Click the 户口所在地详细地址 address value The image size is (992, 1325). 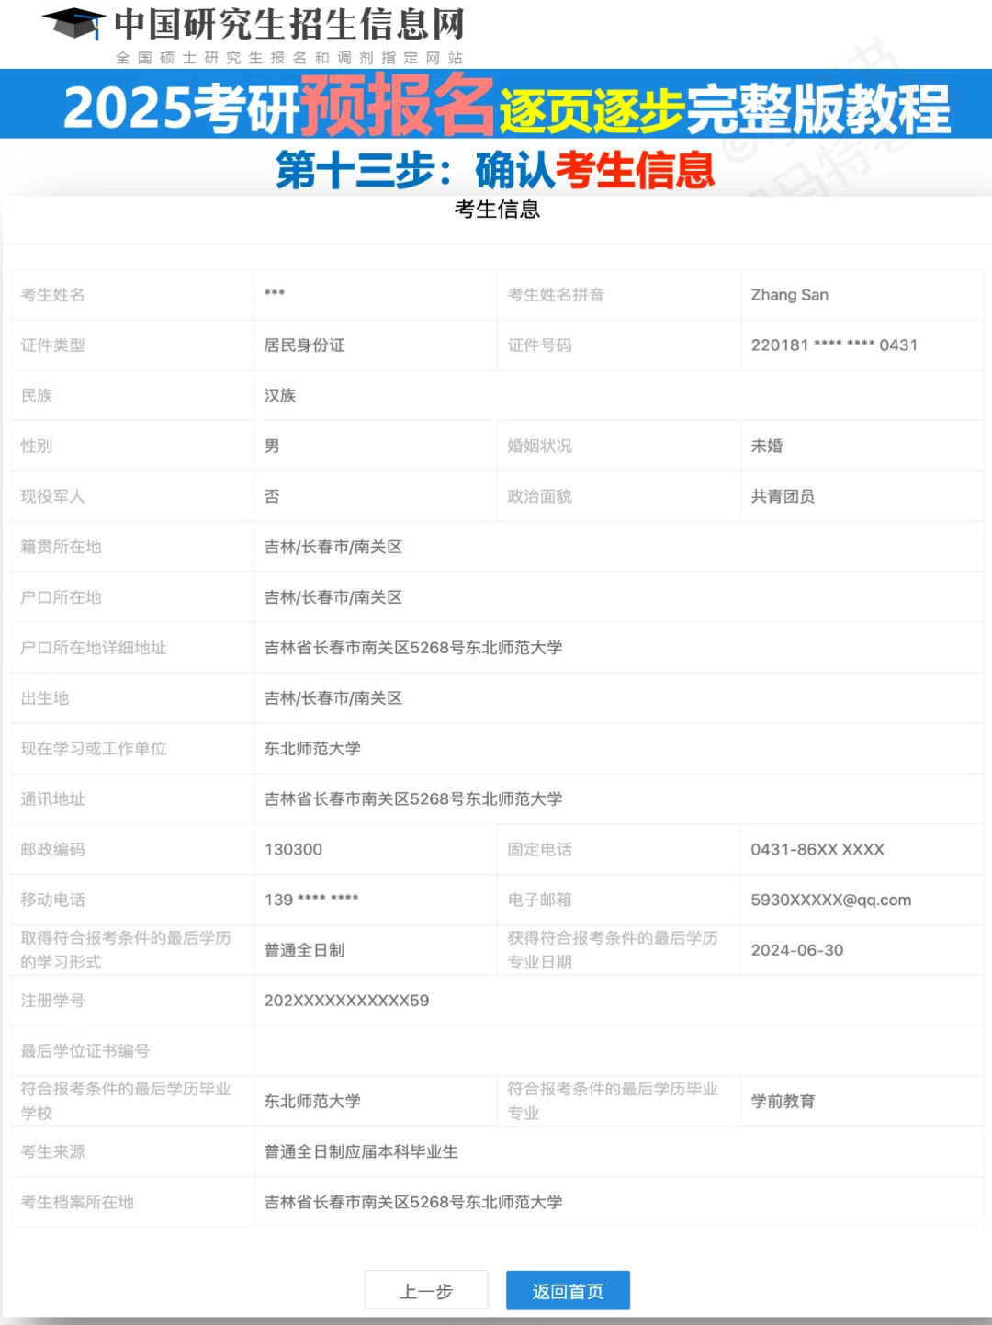(413, 648)
